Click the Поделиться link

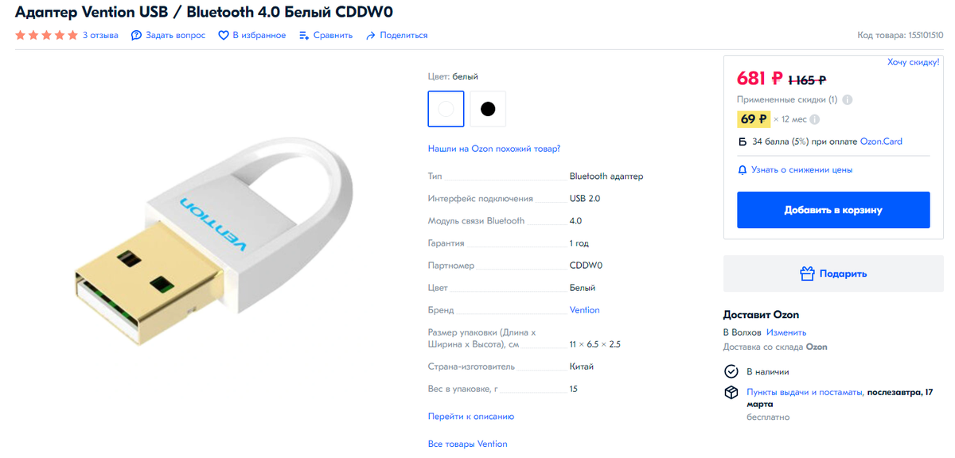[x=403, y=35]
